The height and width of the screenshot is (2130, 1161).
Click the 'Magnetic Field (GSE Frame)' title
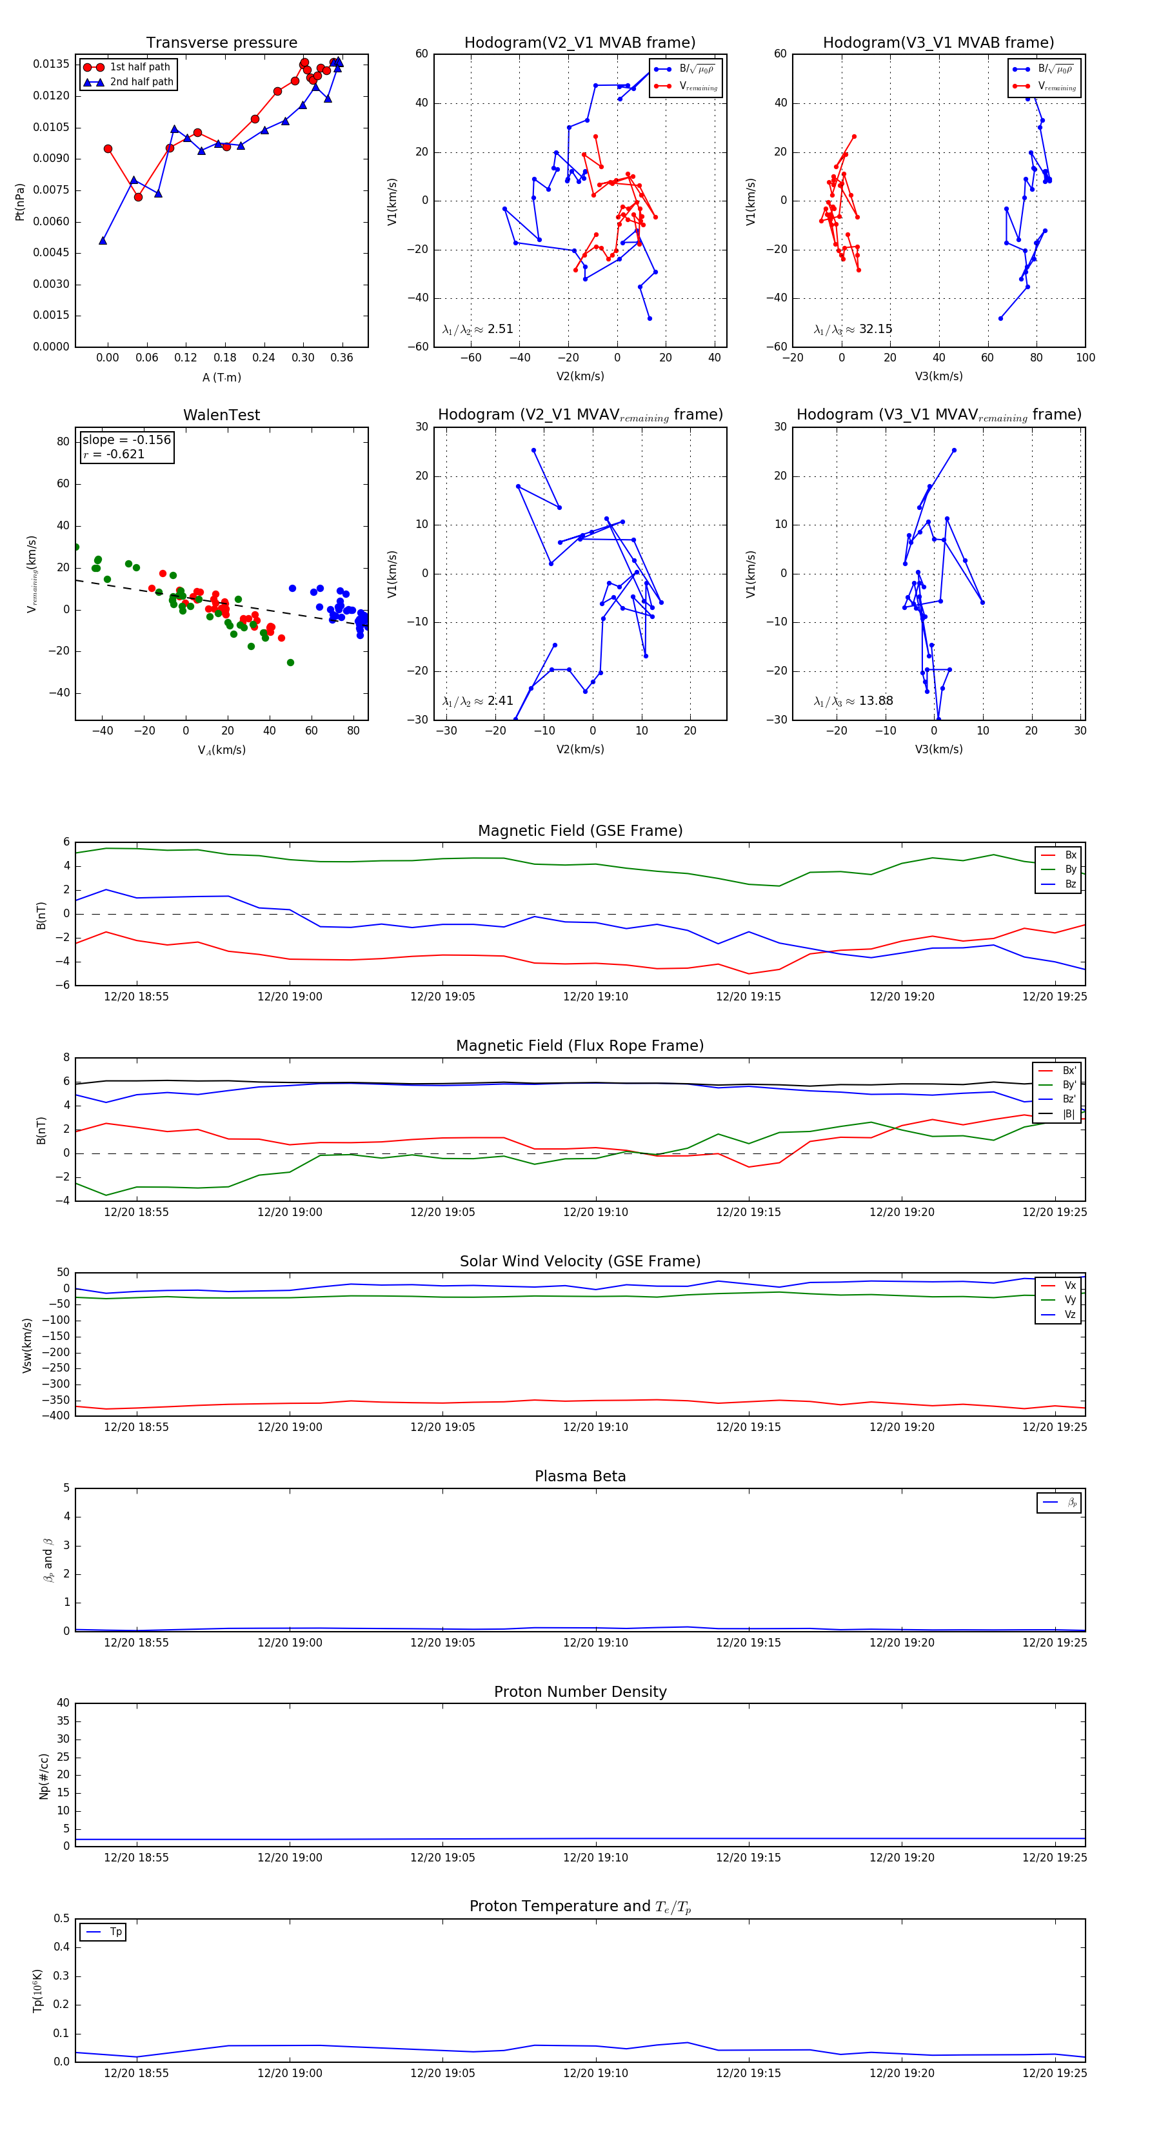[580, 831]
